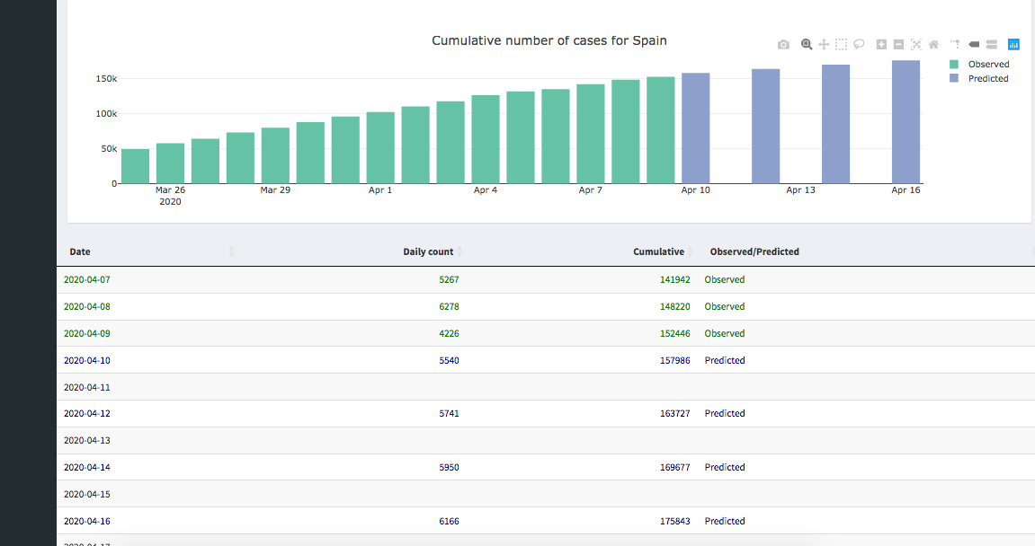Download the plot as PNG via camera icon
This screenshot has width=1035, height=546.
[x=783, y=44]
